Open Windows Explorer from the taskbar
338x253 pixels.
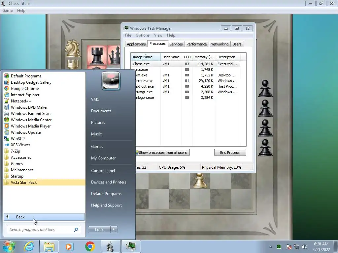49,246
